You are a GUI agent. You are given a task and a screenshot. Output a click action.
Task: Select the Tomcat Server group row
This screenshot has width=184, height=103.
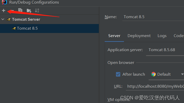click(50, 19)
